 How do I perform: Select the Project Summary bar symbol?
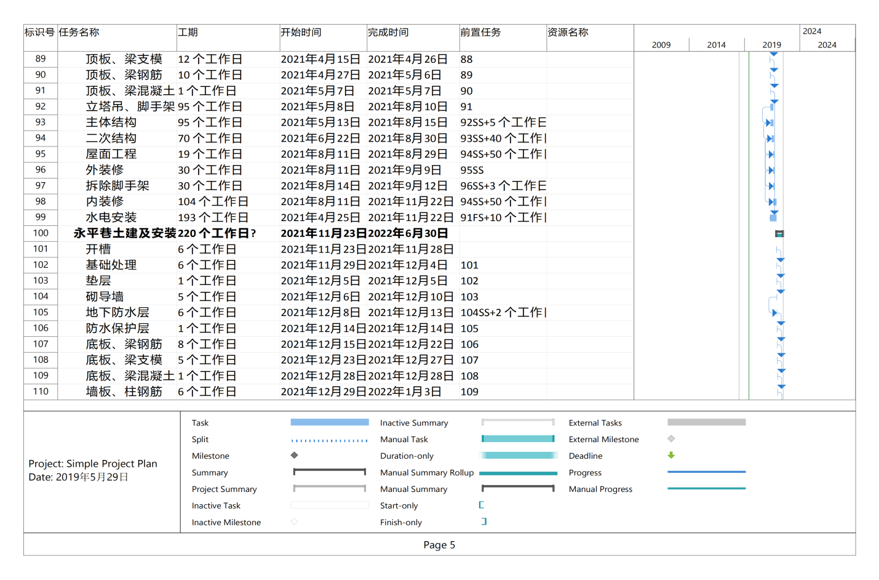point(329,489)
